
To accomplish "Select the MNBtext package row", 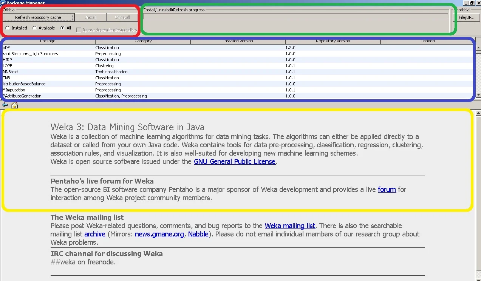I will [x=238, y=72].
